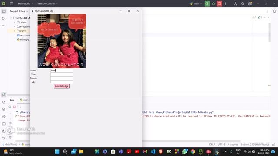Click Rerun icon in Run panel toolbar
278x156 pixels.
(10, 107)
